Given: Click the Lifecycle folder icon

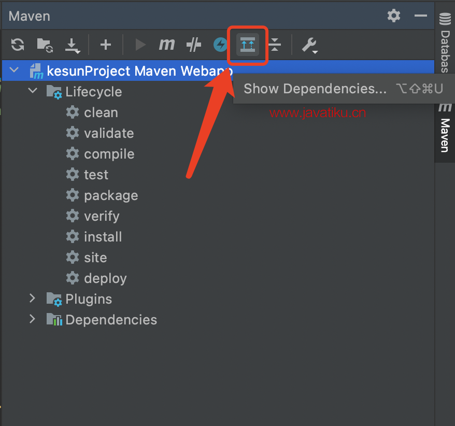Looking at the screenshot, I should click(54, 92).
